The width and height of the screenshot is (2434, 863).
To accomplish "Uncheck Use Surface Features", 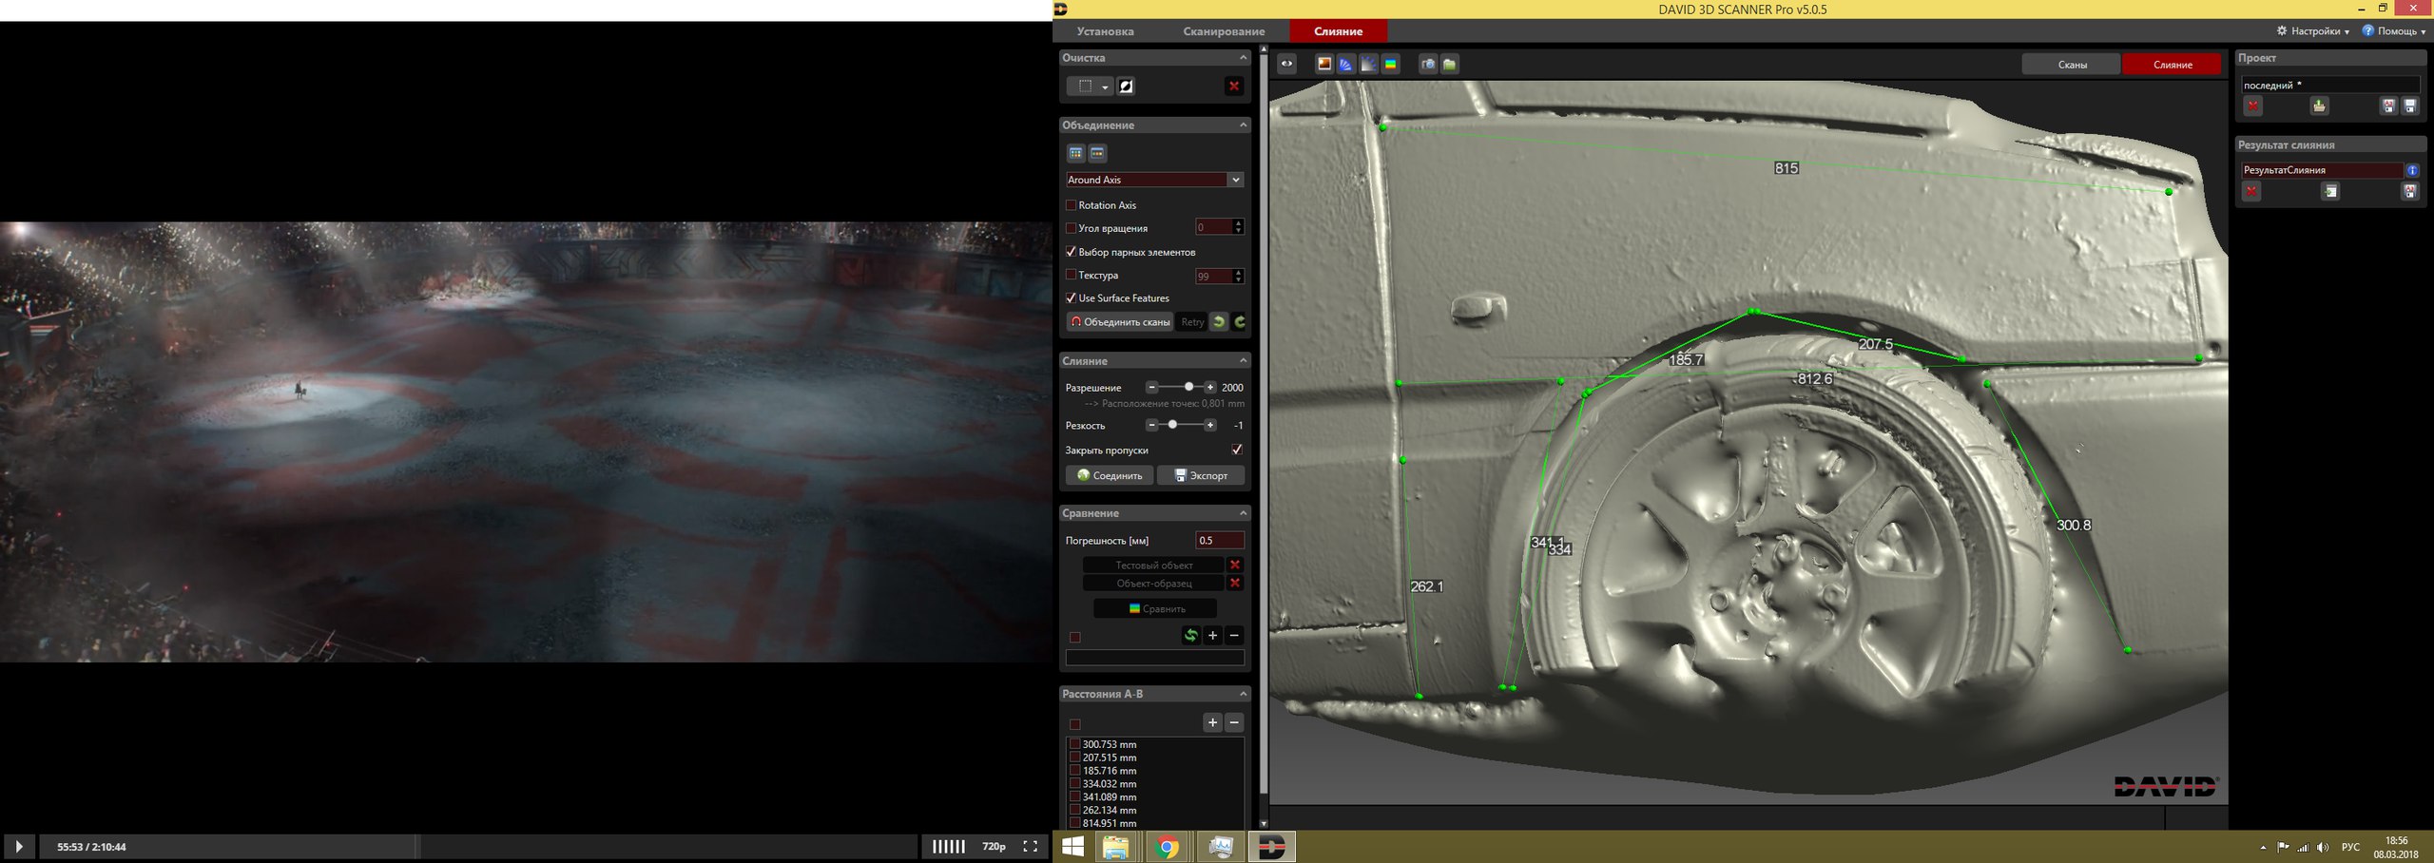I will [1071, 298].
